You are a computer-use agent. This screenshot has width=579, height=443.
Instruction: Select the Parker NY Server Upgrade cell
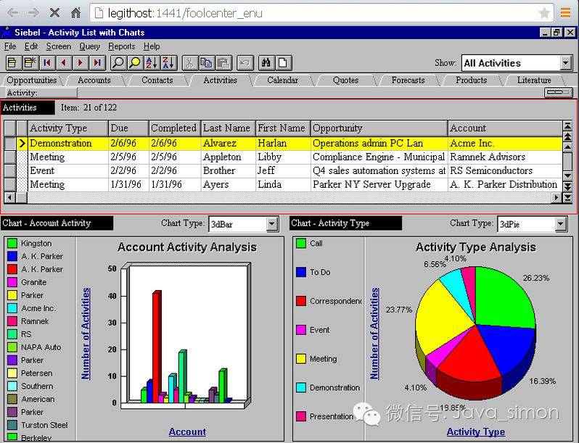(x=379, y=184)
